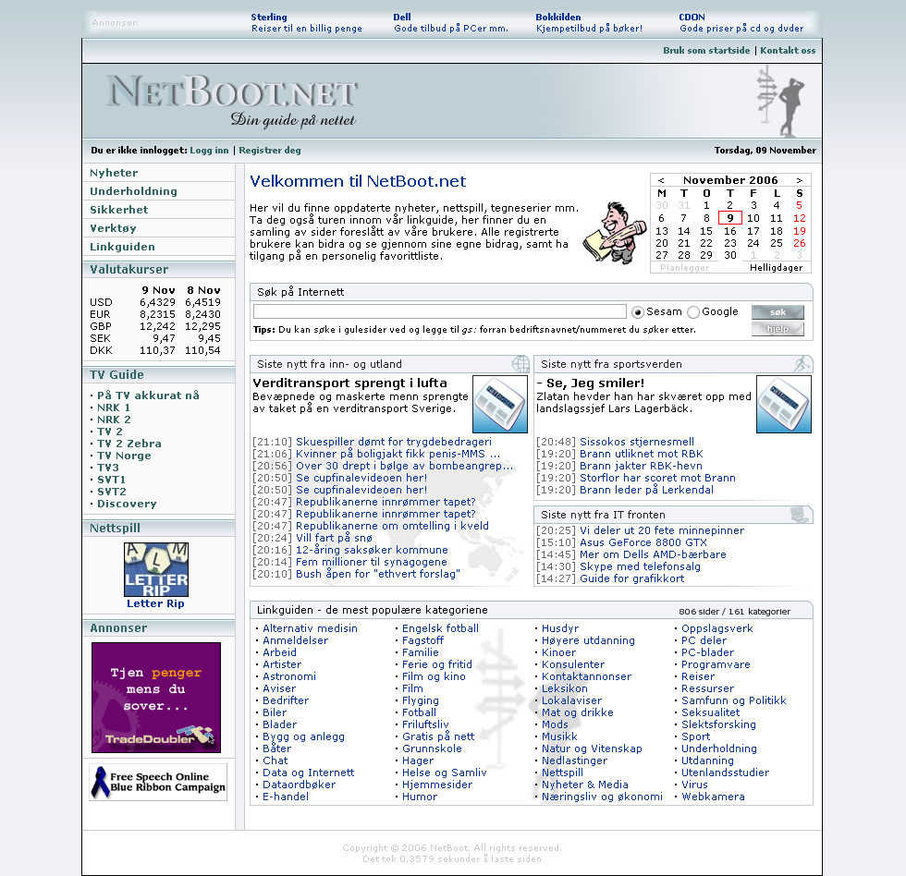Open the SVT2 TV guide

[x=112, y=492]
